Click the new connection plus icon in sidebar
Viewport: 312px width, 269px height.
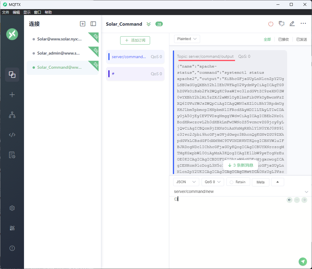point(12,95)
